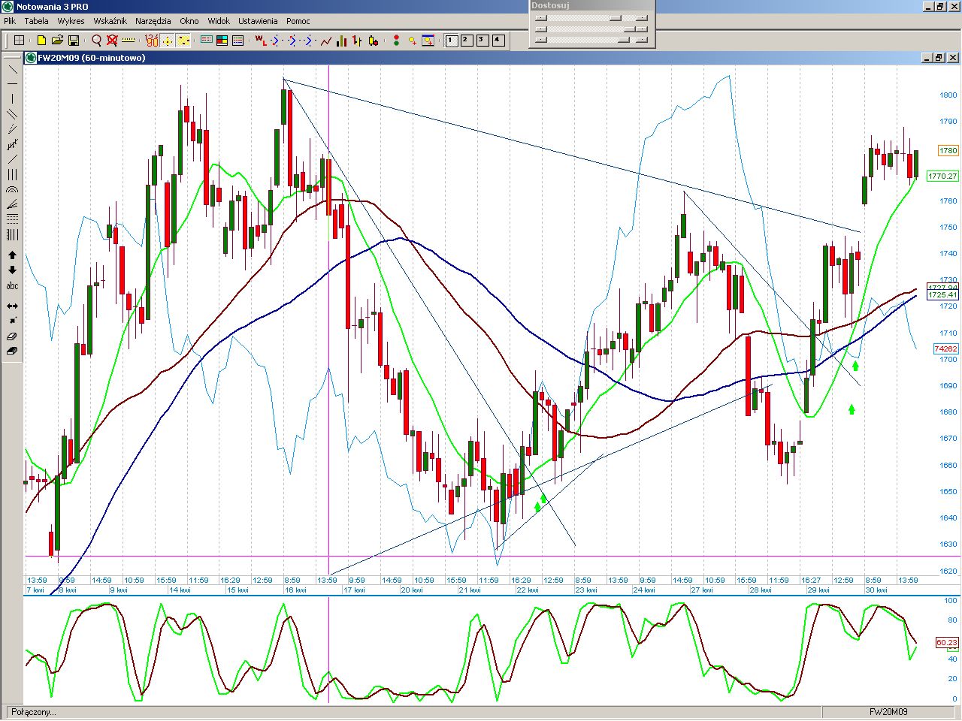Toggle the yellow dashed-line cursor button
The height and width of the screenshot is (721, 962).
[183, 41]
